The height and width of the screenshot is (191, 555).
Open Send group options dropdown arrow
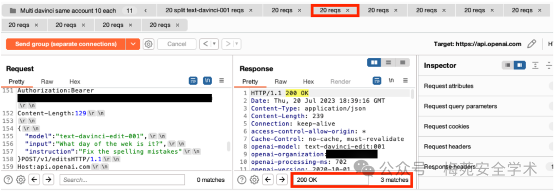(133, 44)
